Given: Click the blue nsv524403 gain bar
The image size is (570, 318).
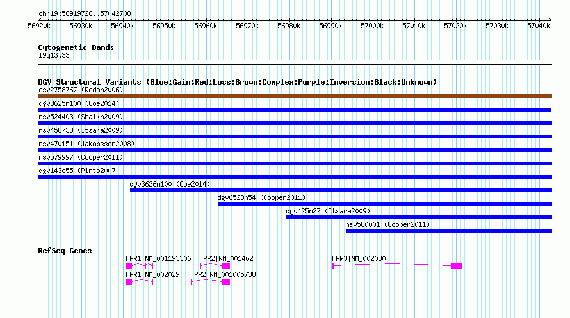Looking at the screenshot, I should [x=295, y=123].
